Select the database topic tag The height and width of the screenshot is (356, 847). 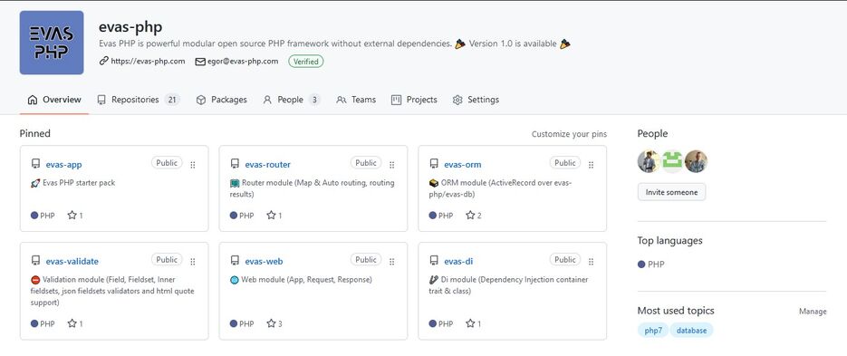pos(691,330)
